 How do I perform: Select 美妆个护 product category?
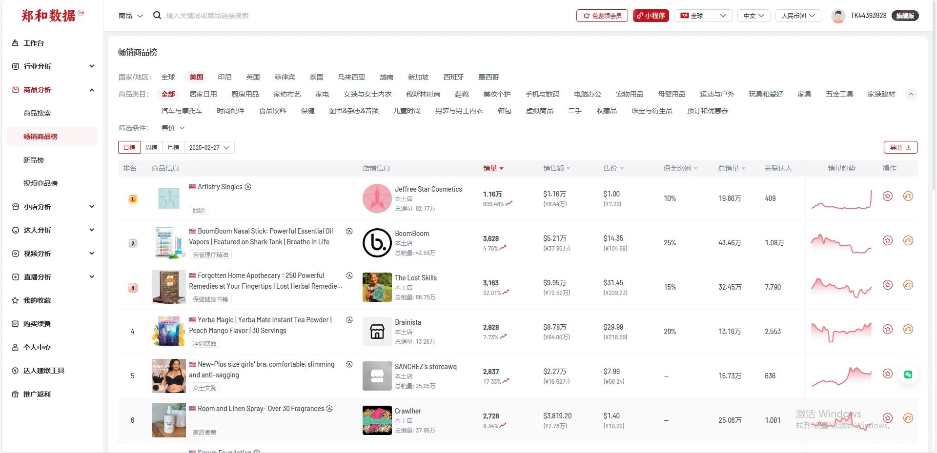(x=497, y=94)
